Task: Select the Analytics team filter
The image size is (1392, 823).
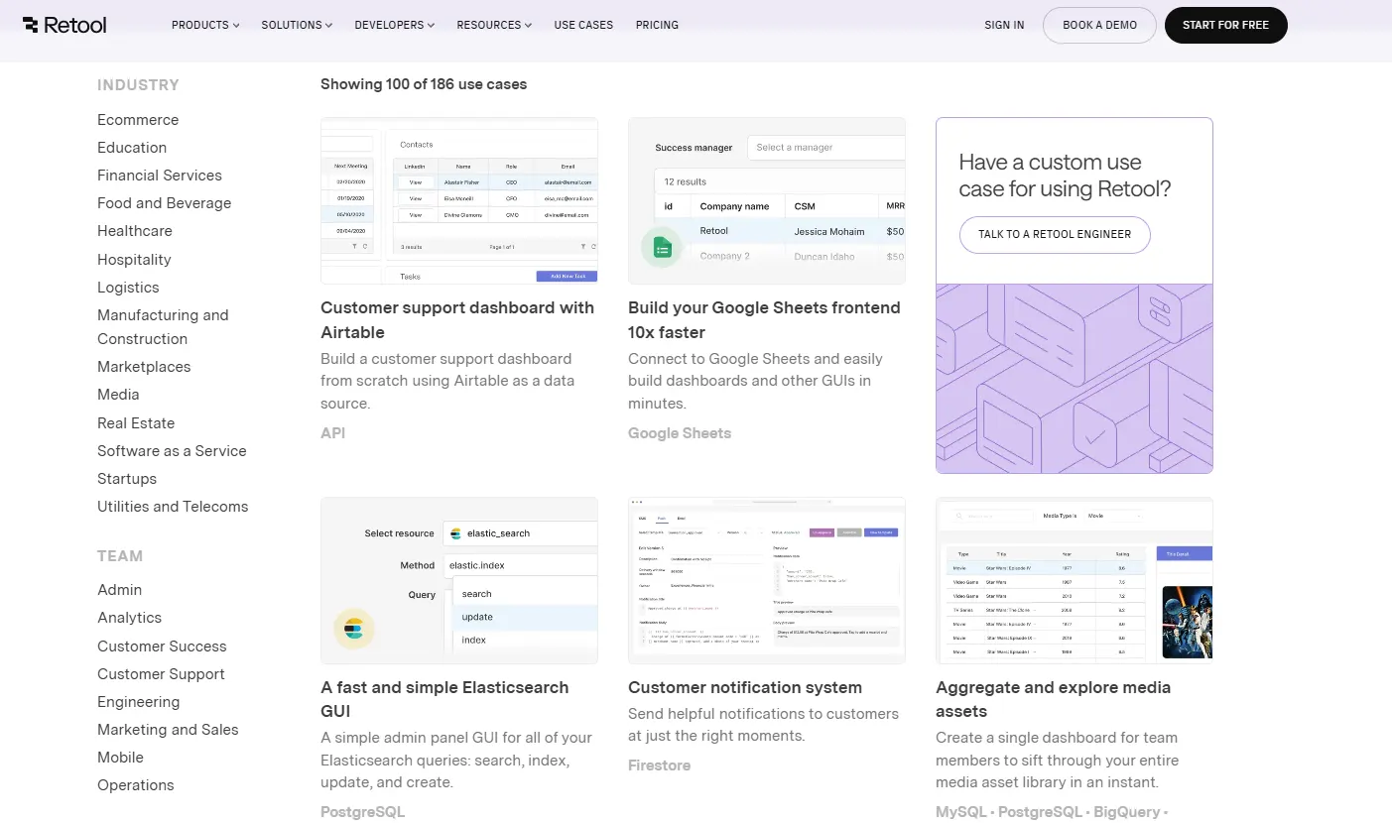Action: (129, 618)
